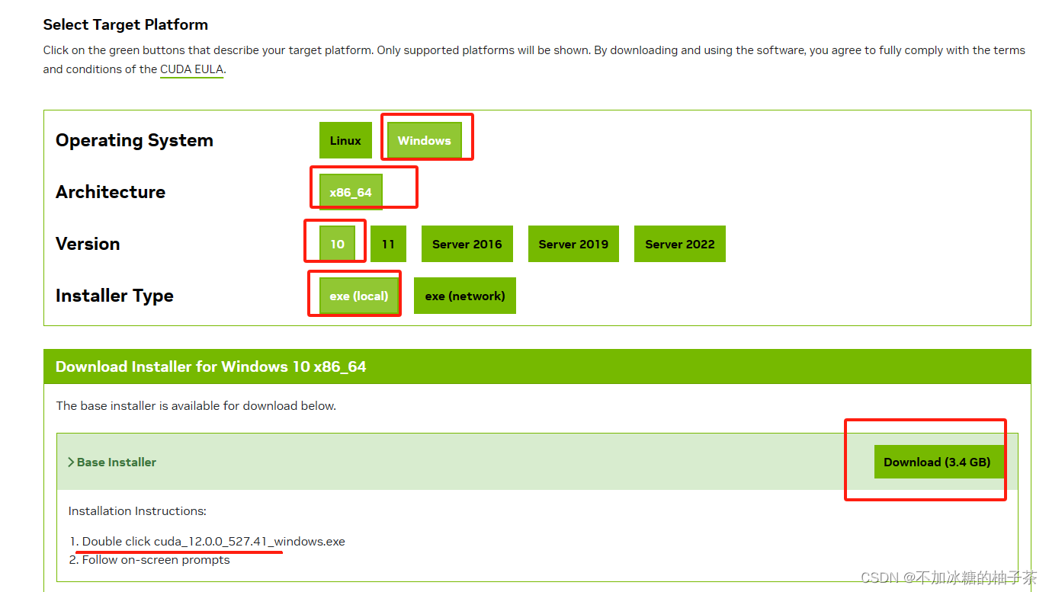
Task: Click the 'Version' row label
Action: click(88, 244)
